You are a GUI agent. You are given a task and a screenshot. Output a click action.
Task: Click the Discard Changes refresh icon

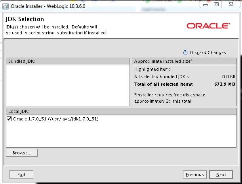pyautogui.click(x=185, y=53)
